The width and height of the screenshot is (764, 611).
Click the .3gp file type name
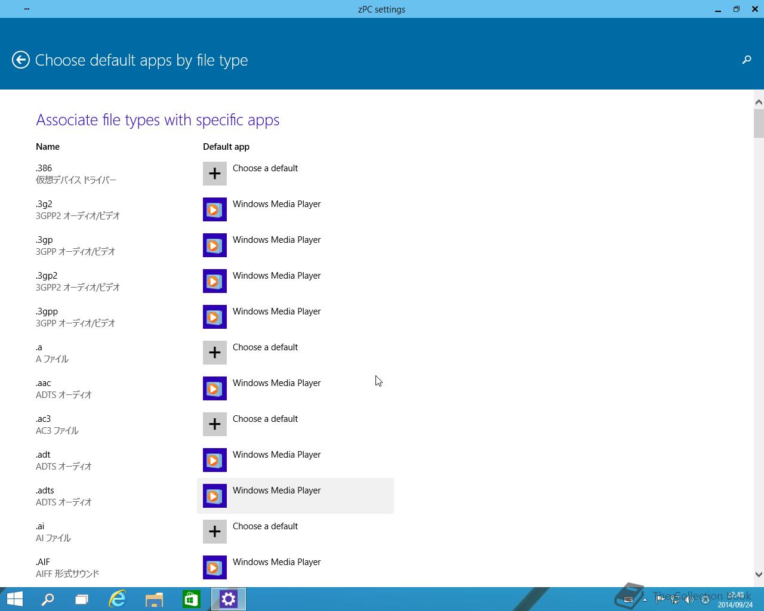click(x=44, y=240)
